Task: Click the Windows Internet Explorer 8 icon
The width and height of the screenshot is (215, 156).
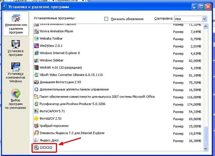Action: click(36, 53)
